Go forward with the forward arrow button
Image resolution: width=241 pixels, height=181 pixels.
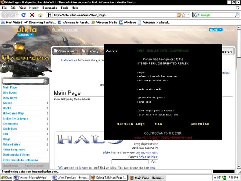coord(12,15)
